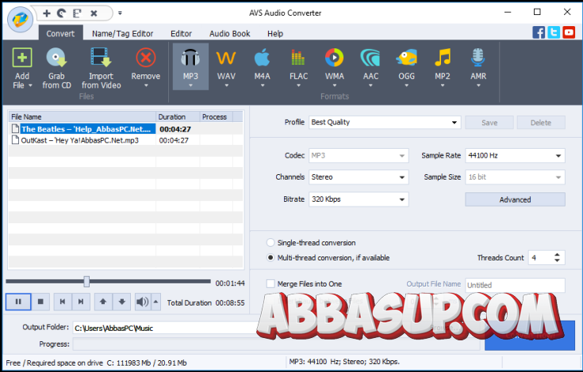The image size is (583, 372).
Task: Select MP3 output format
Action: click(x=190, y=66)
